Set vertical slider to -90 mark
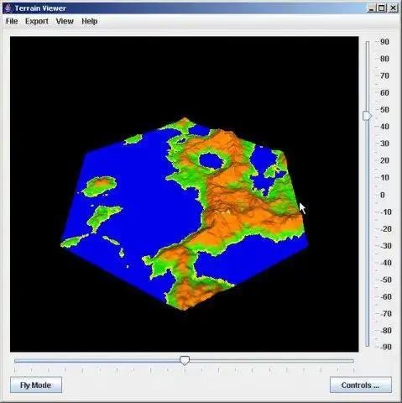The height and width of the screenshot is (403, 402). (368, 347)
